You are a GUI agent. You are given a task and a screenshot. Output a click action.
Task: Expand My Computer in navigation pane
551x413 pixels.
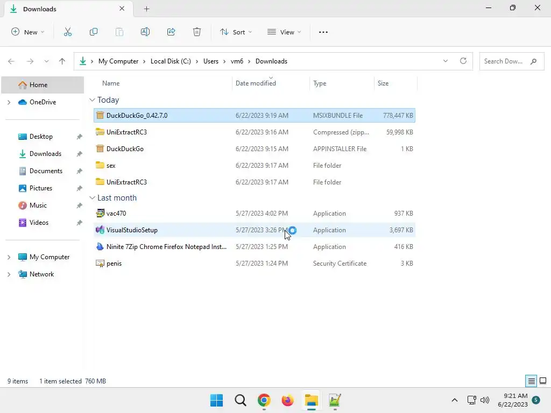point(9,257)
